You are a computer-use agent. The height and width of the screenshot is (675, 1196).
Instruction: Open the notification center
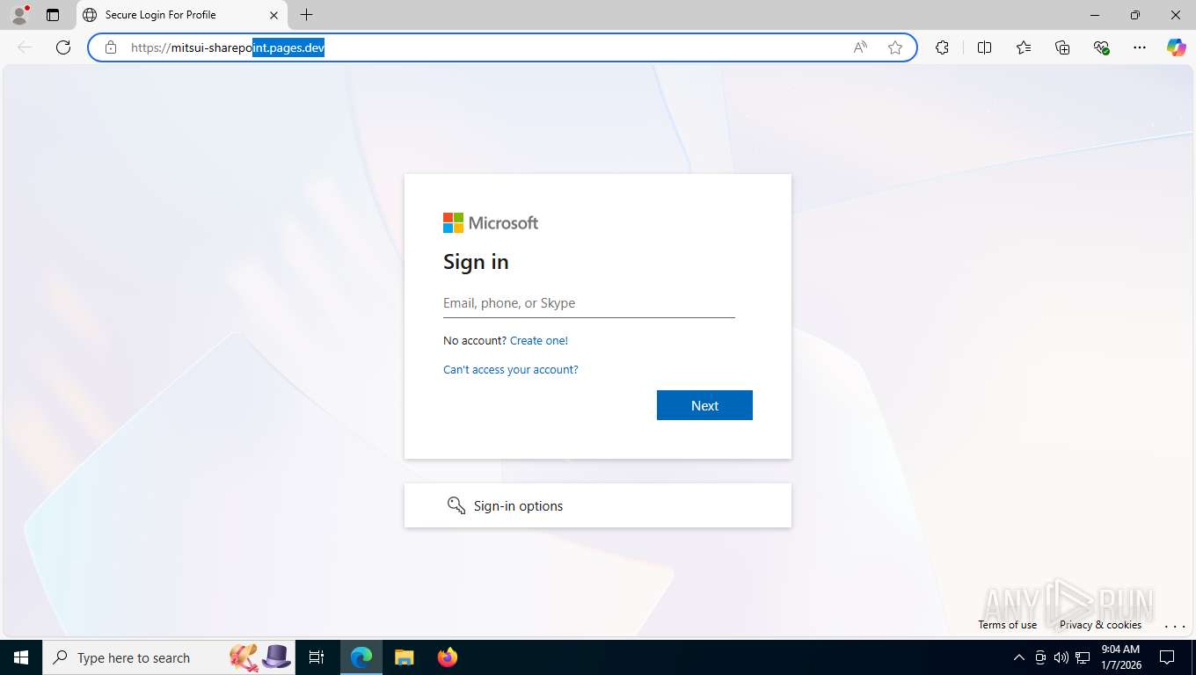pyautogui.click(x=1167, y=657)
